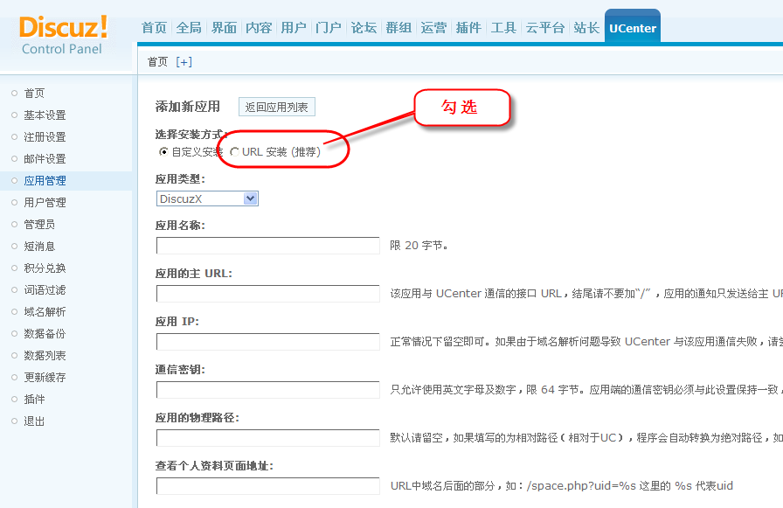Open 首页 in the left sidebar

(34, 94)
